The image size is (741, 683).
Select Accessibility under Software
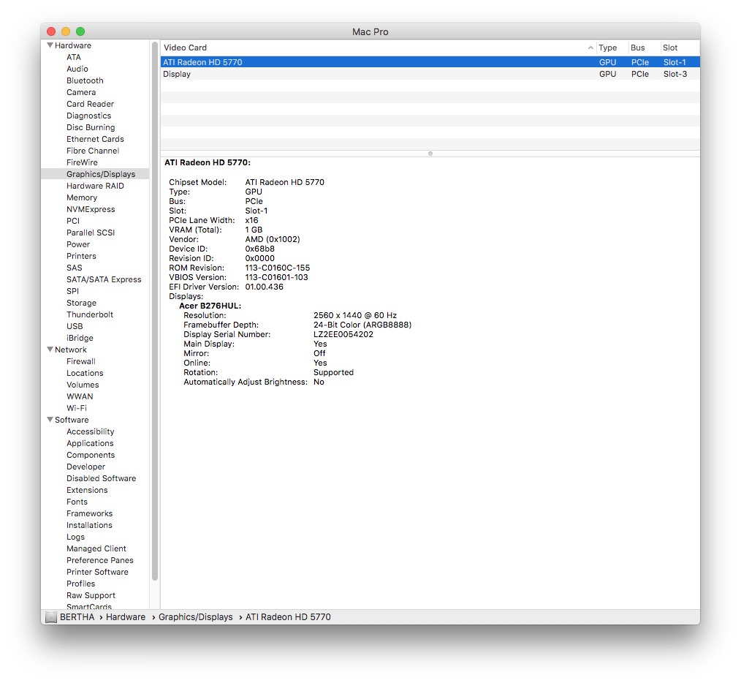(91, 432)
